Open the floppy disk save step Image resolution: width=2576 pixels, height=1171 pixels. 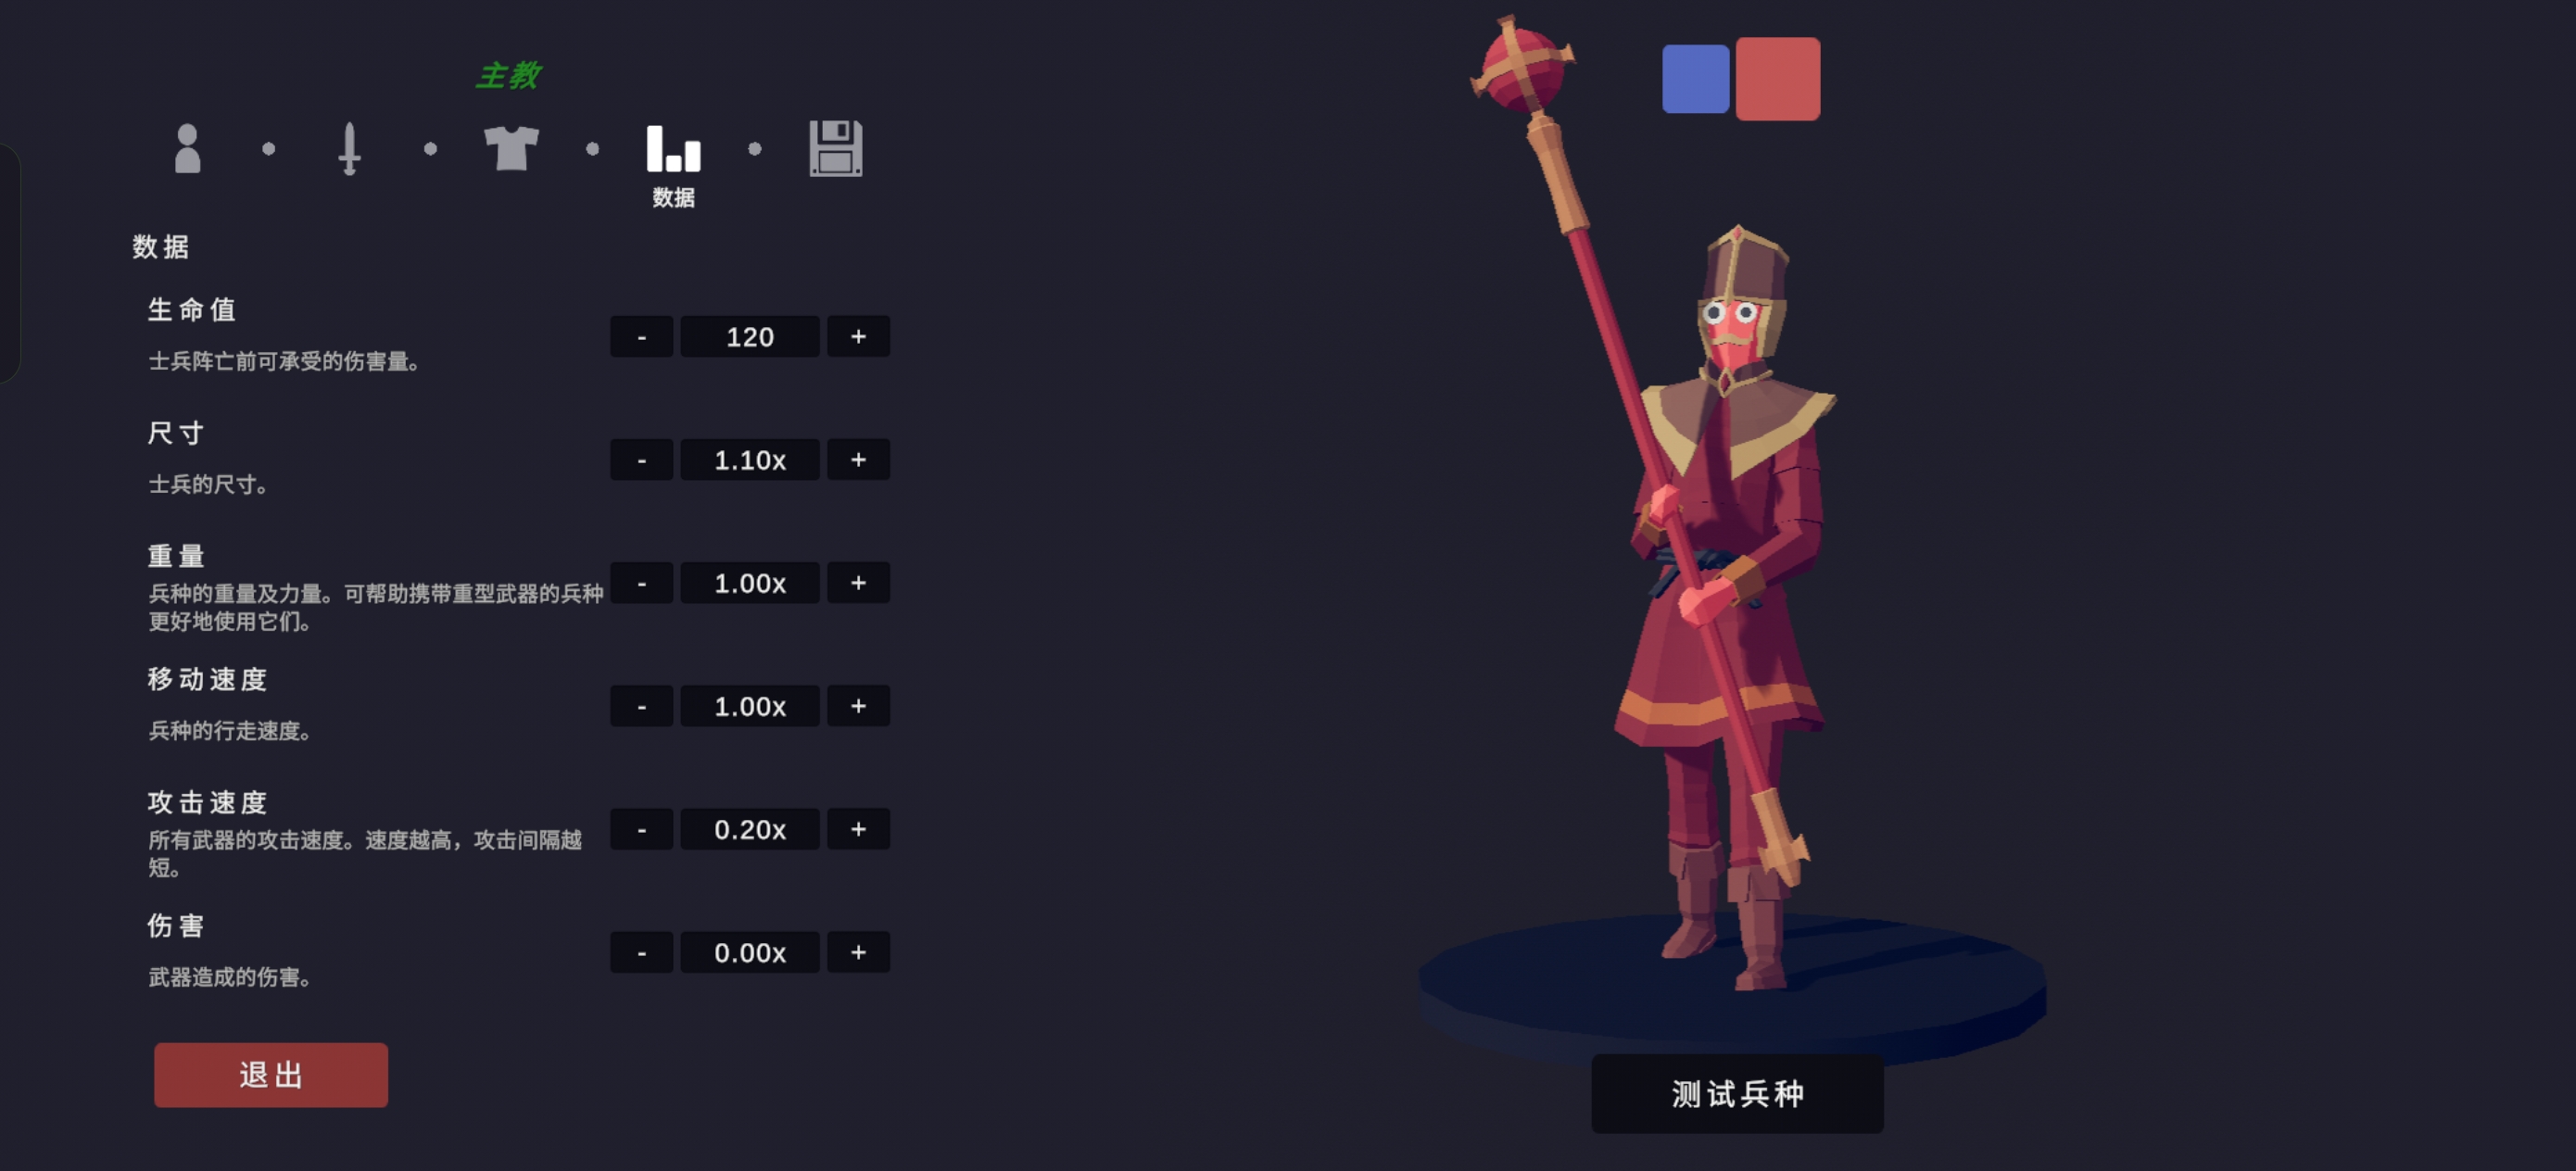(x=835, y=148)
